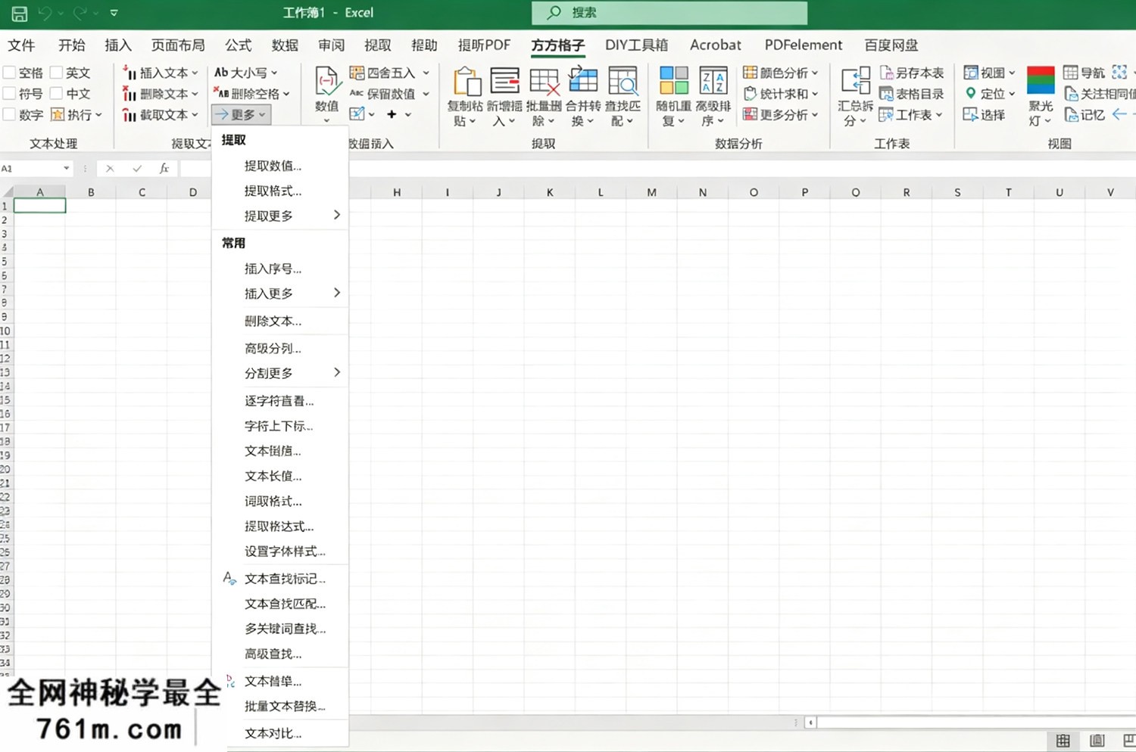Open the DIY工具箱 tab

(636, 45)
